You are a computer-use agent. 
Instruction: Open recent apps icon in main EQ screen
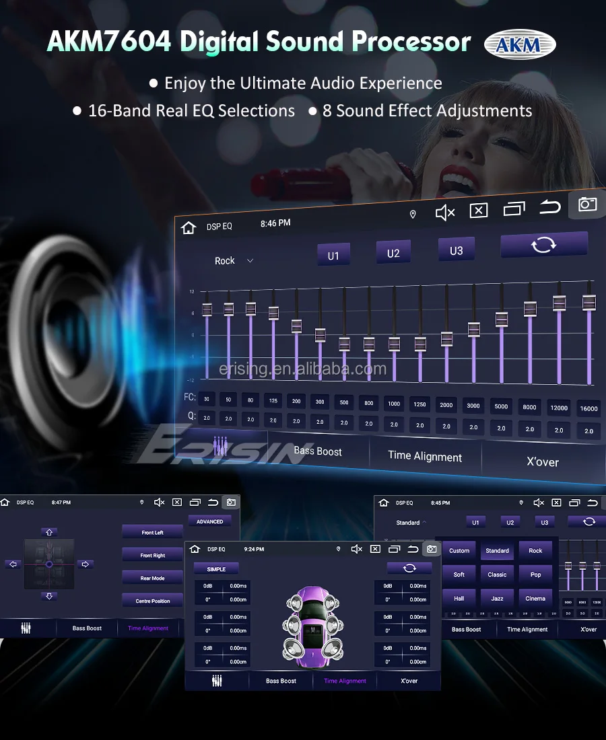click(514, 209)
